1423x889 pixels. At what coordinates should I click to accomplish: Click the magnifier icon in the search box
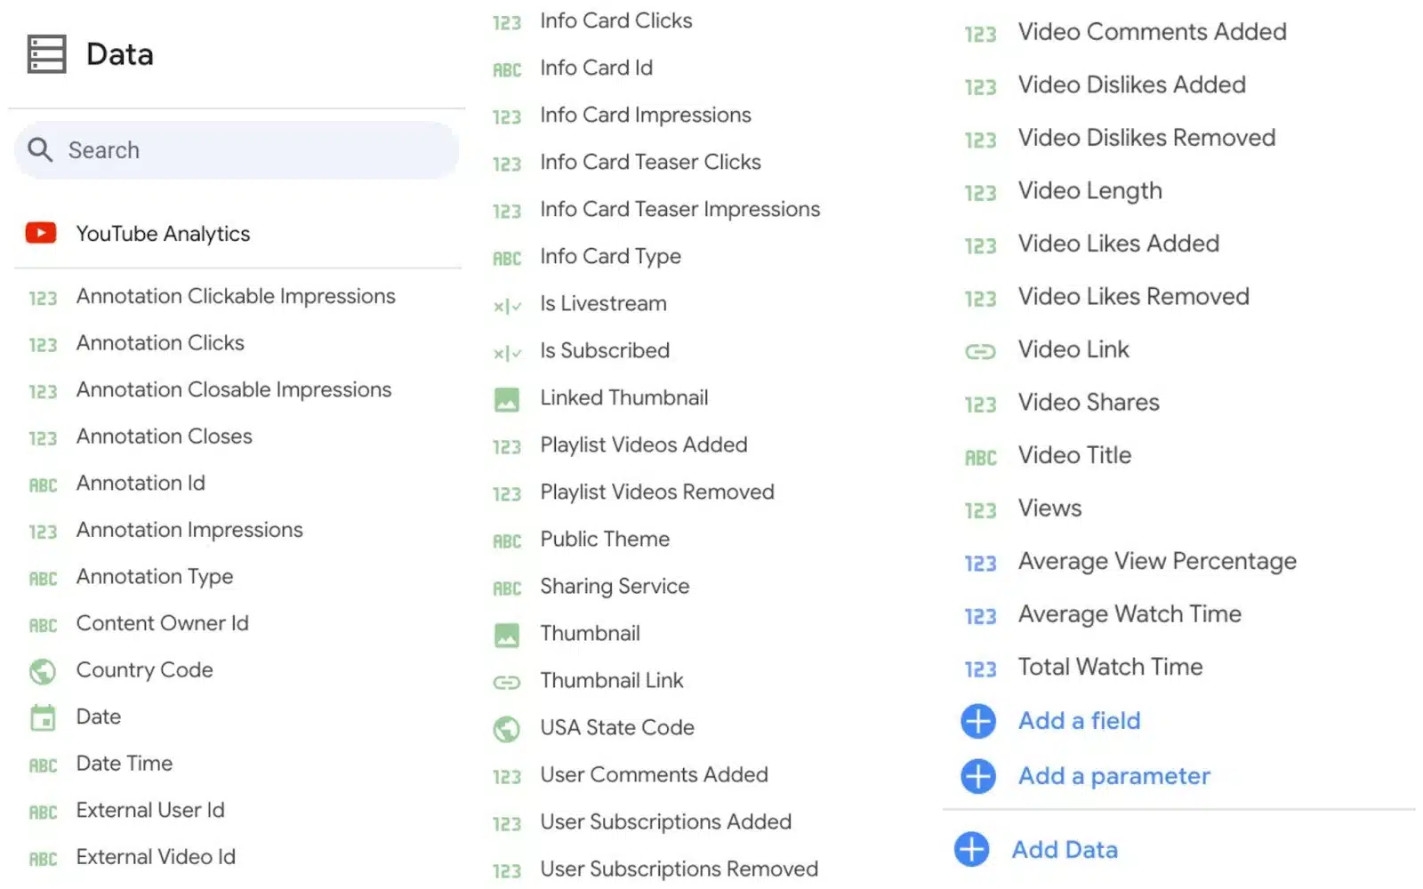(x=40, y=149)
